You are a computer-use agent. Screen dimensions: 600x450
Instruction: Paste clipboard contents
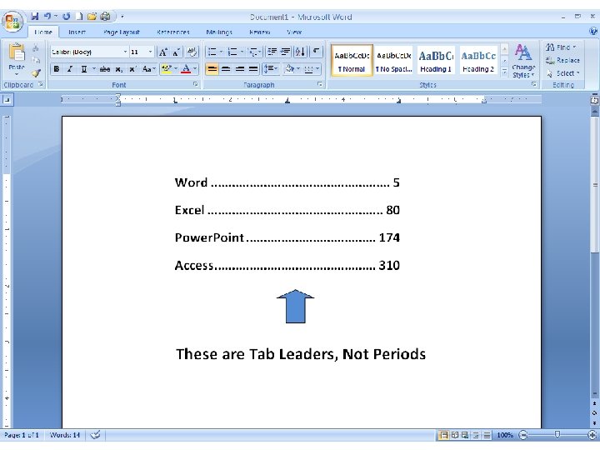(x=17, y=57)
